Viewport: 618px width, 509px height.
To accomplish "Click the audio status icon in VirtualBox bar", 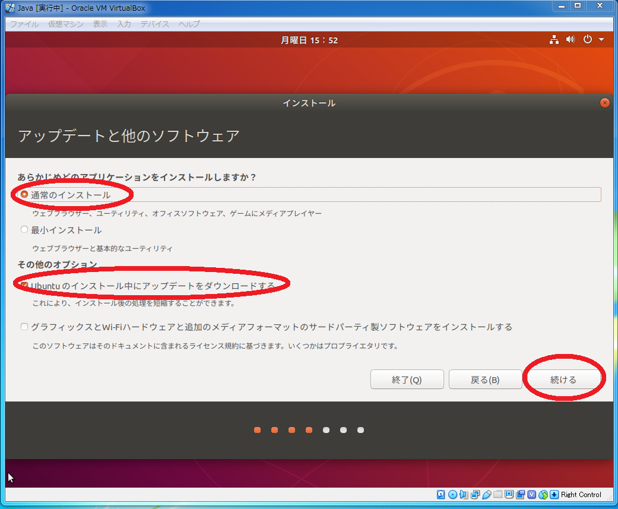I will [x=464, y=494].
